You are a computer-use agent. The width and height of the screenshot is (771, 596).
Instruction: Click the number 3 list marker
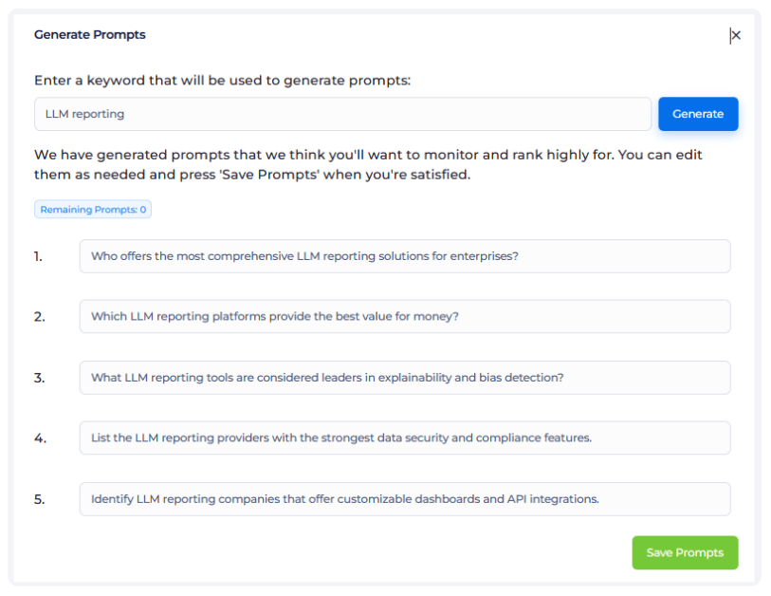pos(40,378)
